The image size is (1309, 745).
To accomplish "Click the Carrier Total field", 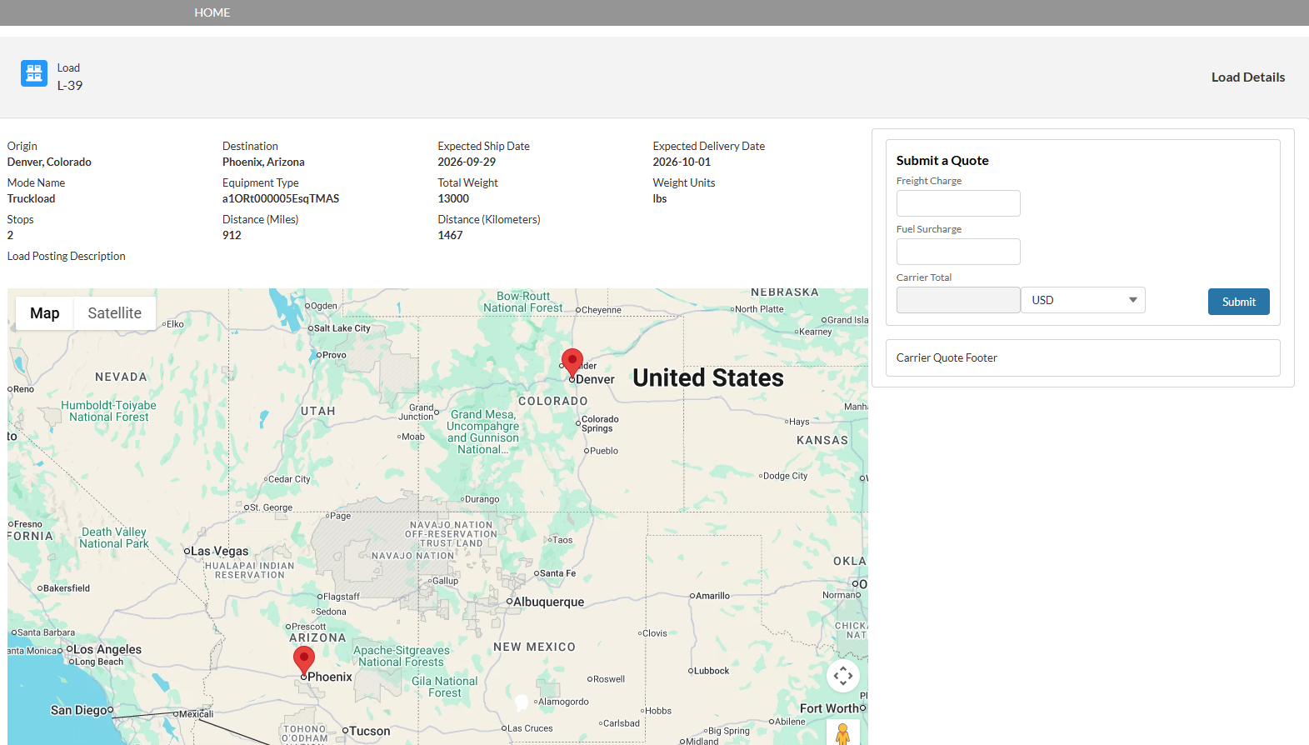I will coord(958,300).
